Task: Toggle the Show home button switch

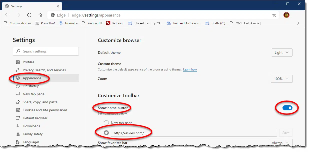Action: click(x=287, y=108)
